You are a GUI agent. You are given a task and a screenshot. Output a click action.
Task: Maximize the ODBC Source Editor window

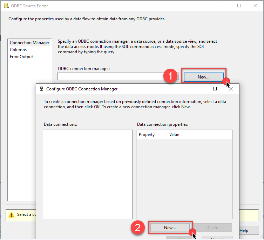point(239,6)
